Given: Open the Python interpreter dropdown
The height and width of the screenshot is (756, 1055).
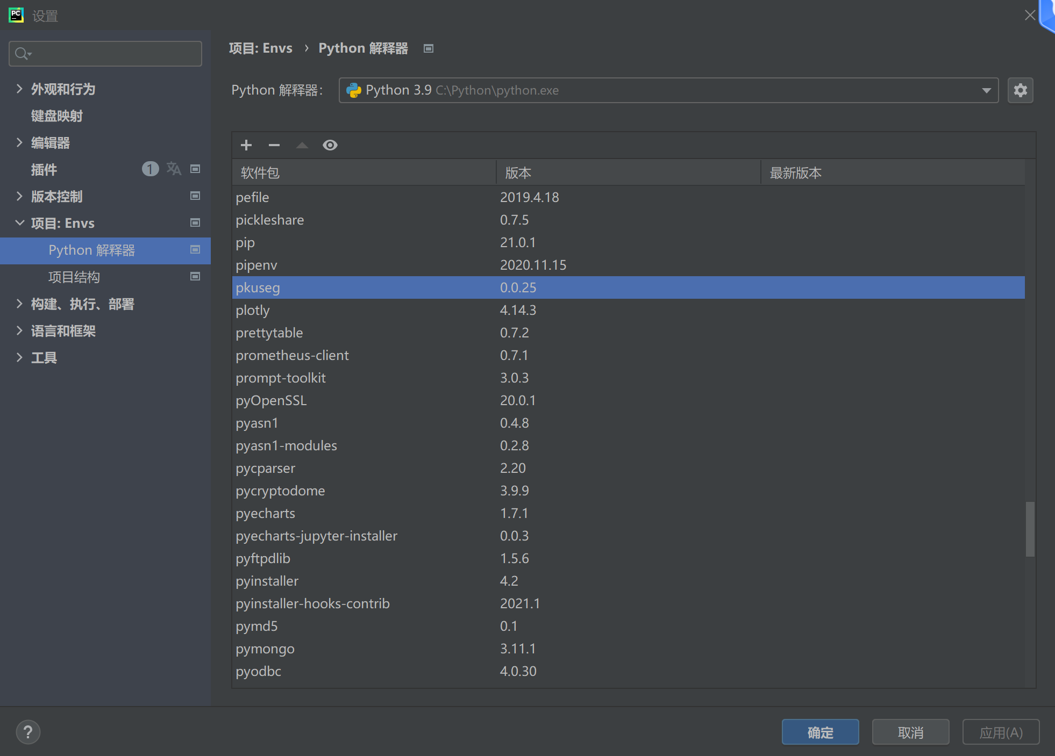Looking at the screenshot, I should [x=986, y=90].
